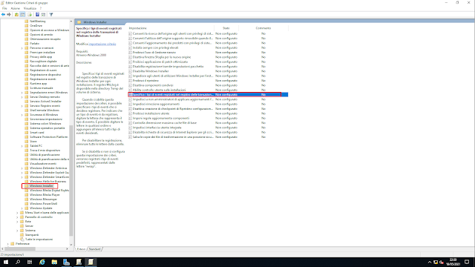This screenshot has height=267, width=475.
Task: Switch to the Standard tab
Action: pyautogui.click(x=94, y=249)
